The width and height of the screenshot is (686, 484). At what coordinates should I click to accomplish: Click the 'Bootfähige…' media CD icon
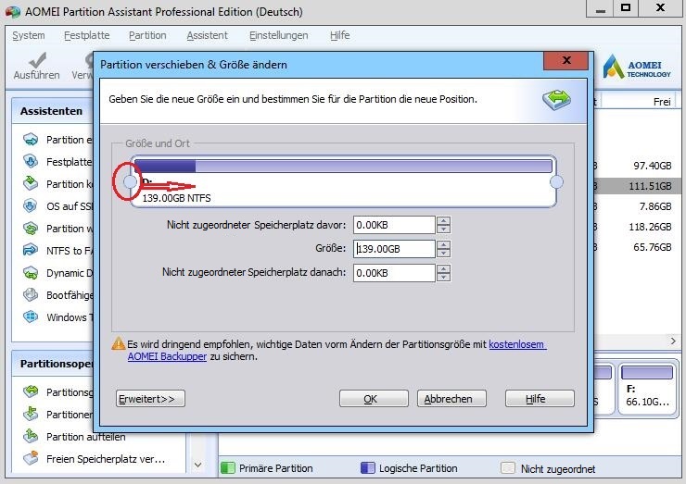(x=31, y=295)
